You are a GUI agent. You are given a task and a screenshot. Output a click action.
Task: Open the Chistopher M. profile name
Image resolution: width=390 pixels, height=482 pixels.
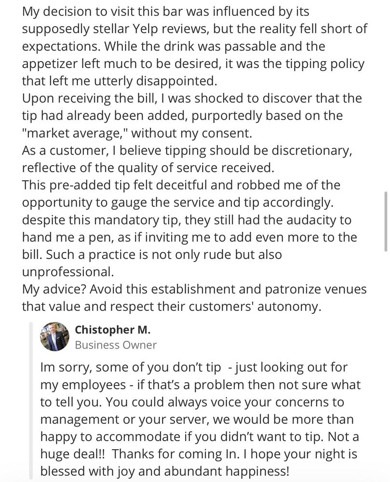(x=113, y=330)
